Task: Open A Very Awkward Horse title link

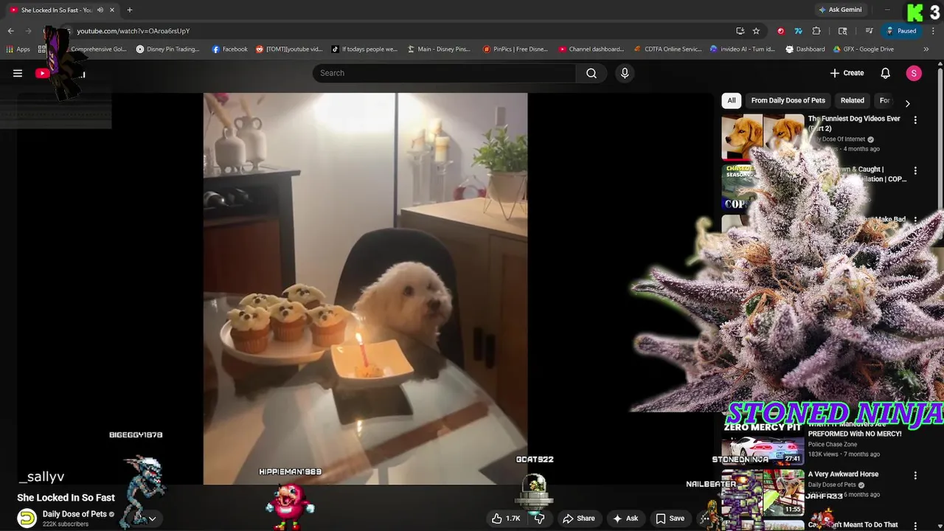Action: click(843, 474)
